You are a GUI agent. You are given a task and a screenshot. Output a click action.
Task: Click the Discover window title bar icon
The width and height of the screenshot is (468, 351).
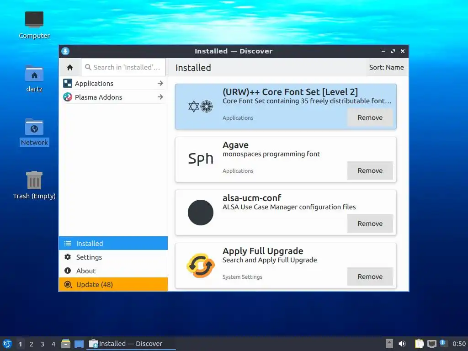click(x=65, y=51)
